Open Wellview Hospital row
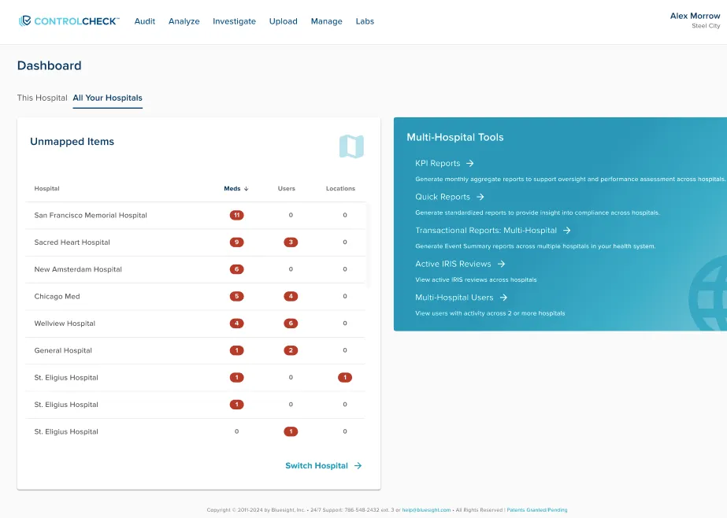The width and height of the screenshot is (727, 518). tap(195, 324)
